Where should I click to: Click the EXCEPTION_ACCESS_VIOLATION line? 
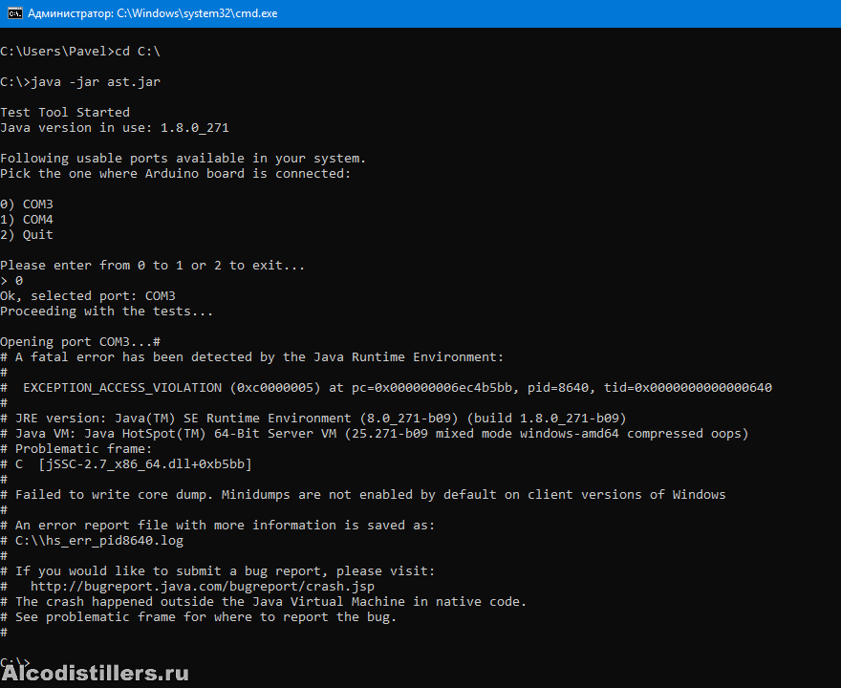(386, 388)
